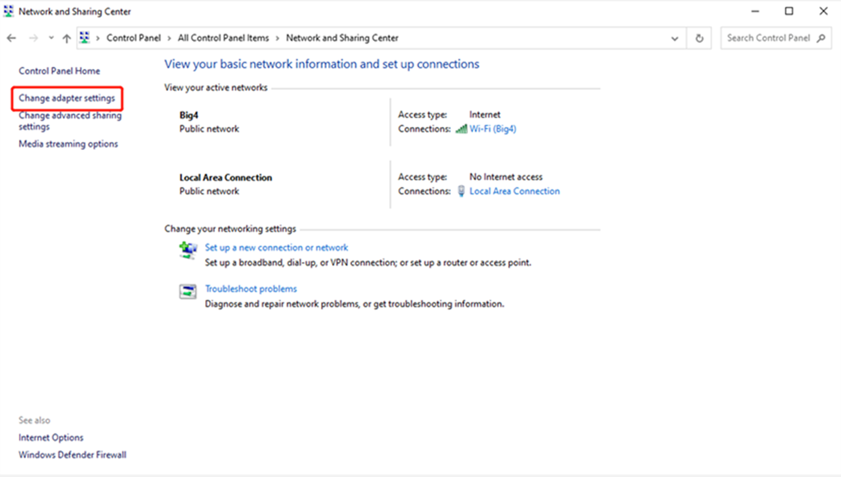Click the Troubleshoot problems icon
The image size is (841, 477).
click(188, 292)
